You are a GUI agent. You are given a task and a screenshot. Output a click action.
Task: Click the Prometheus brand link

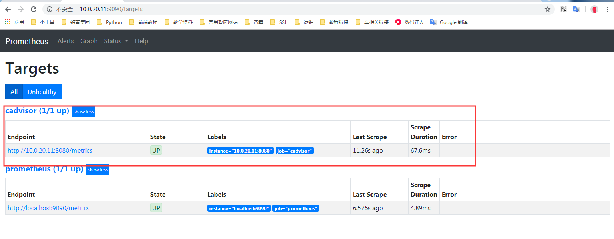point(27,41)
